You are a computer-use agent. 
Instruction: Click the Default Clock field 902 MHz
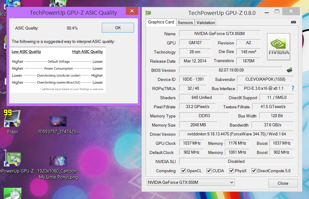coord(191,152)
